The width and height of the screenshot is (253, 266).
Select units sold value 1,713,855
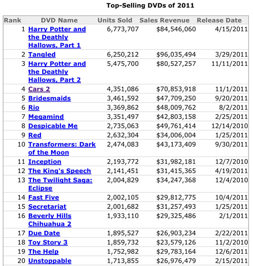[123, 261]
